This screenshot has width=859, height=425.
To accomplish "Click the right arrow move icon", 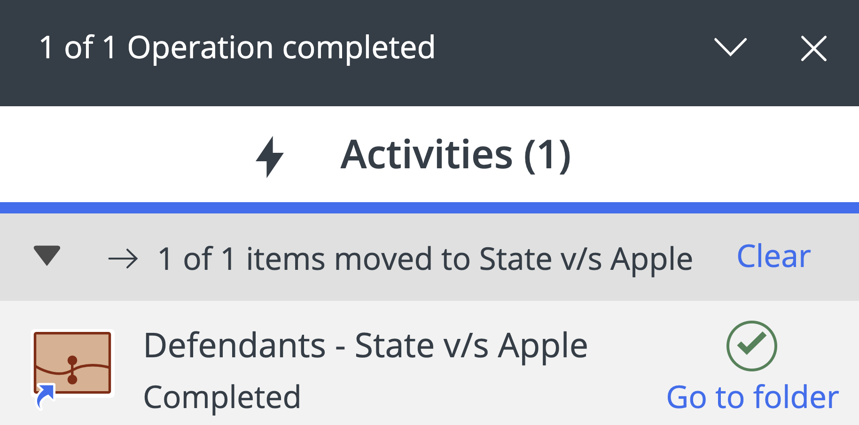I will click(x=123, y=259).
